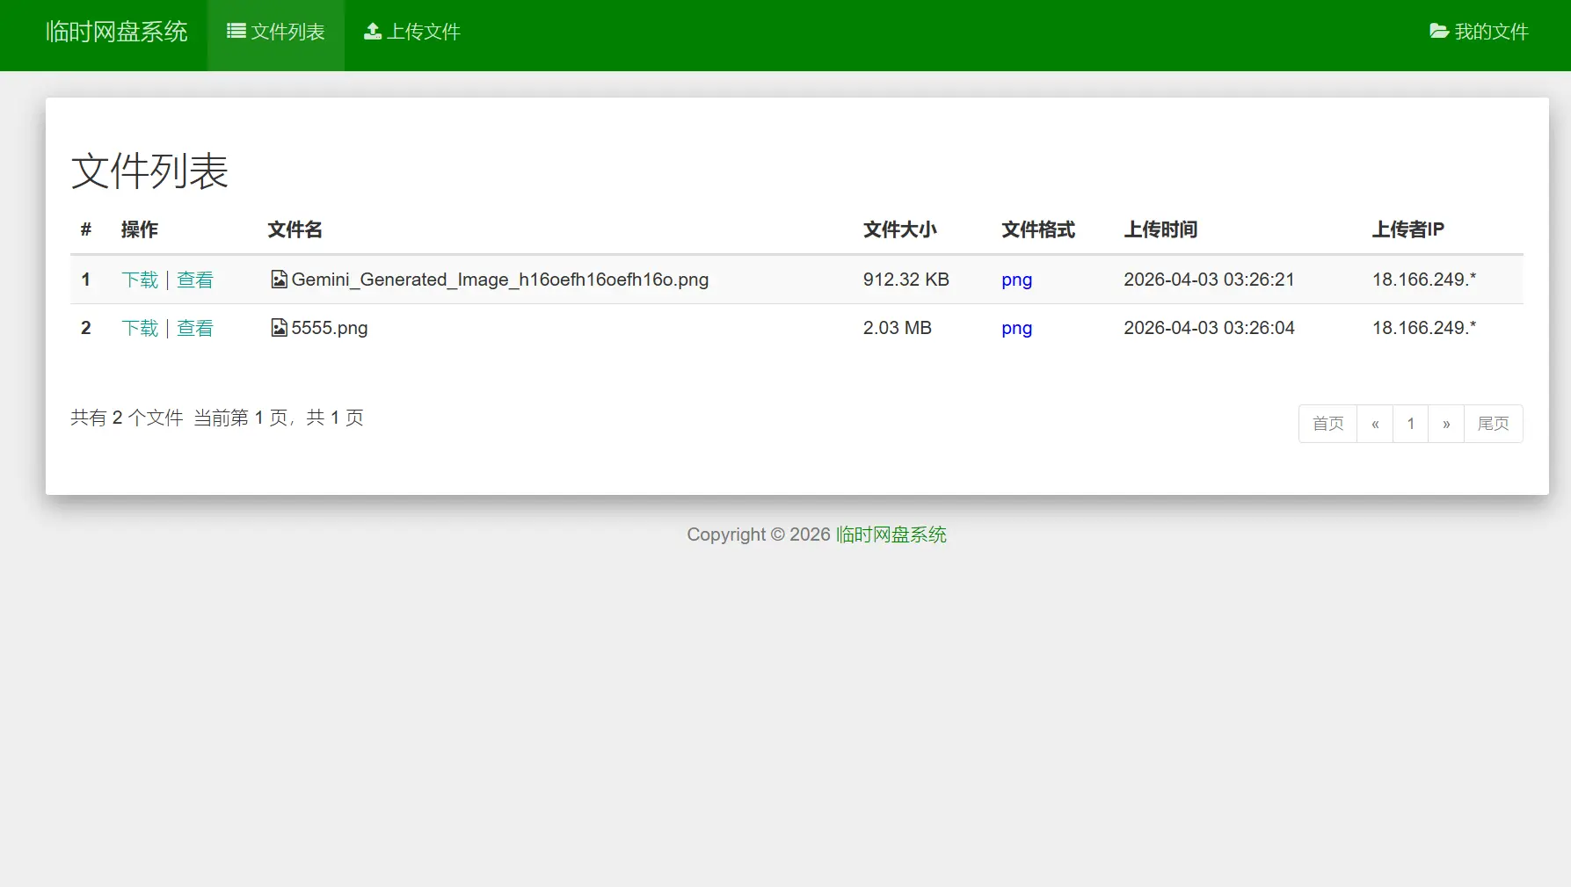Click the png format link for 5555.png
Image resolution: width=1571 pixels, height=887 pixels.
coord(1015,327)
